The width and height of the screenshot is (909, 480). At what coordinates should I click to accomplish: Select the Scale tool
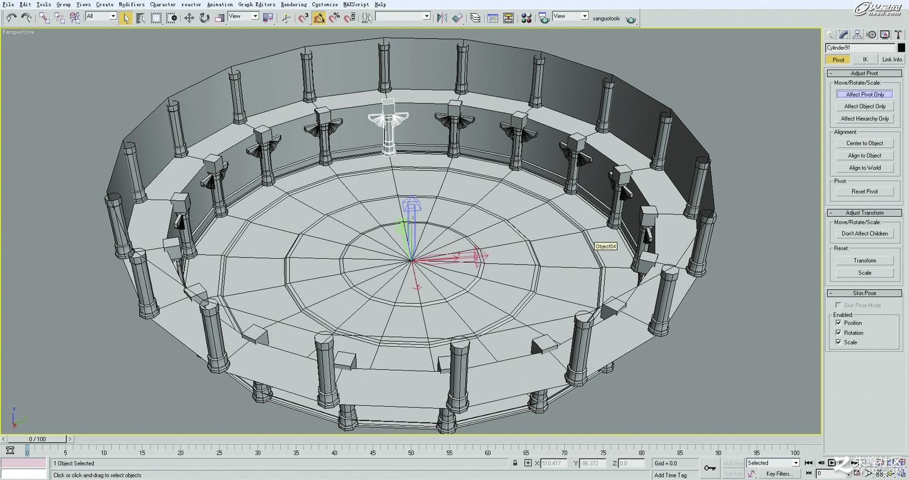pyautogui.click(x=220, y=18)
